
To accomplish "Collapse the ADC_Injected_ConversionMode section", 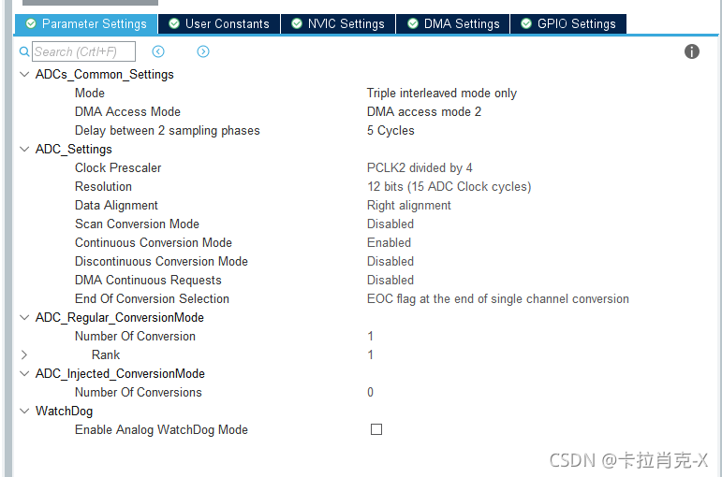I will pos(24,373).
